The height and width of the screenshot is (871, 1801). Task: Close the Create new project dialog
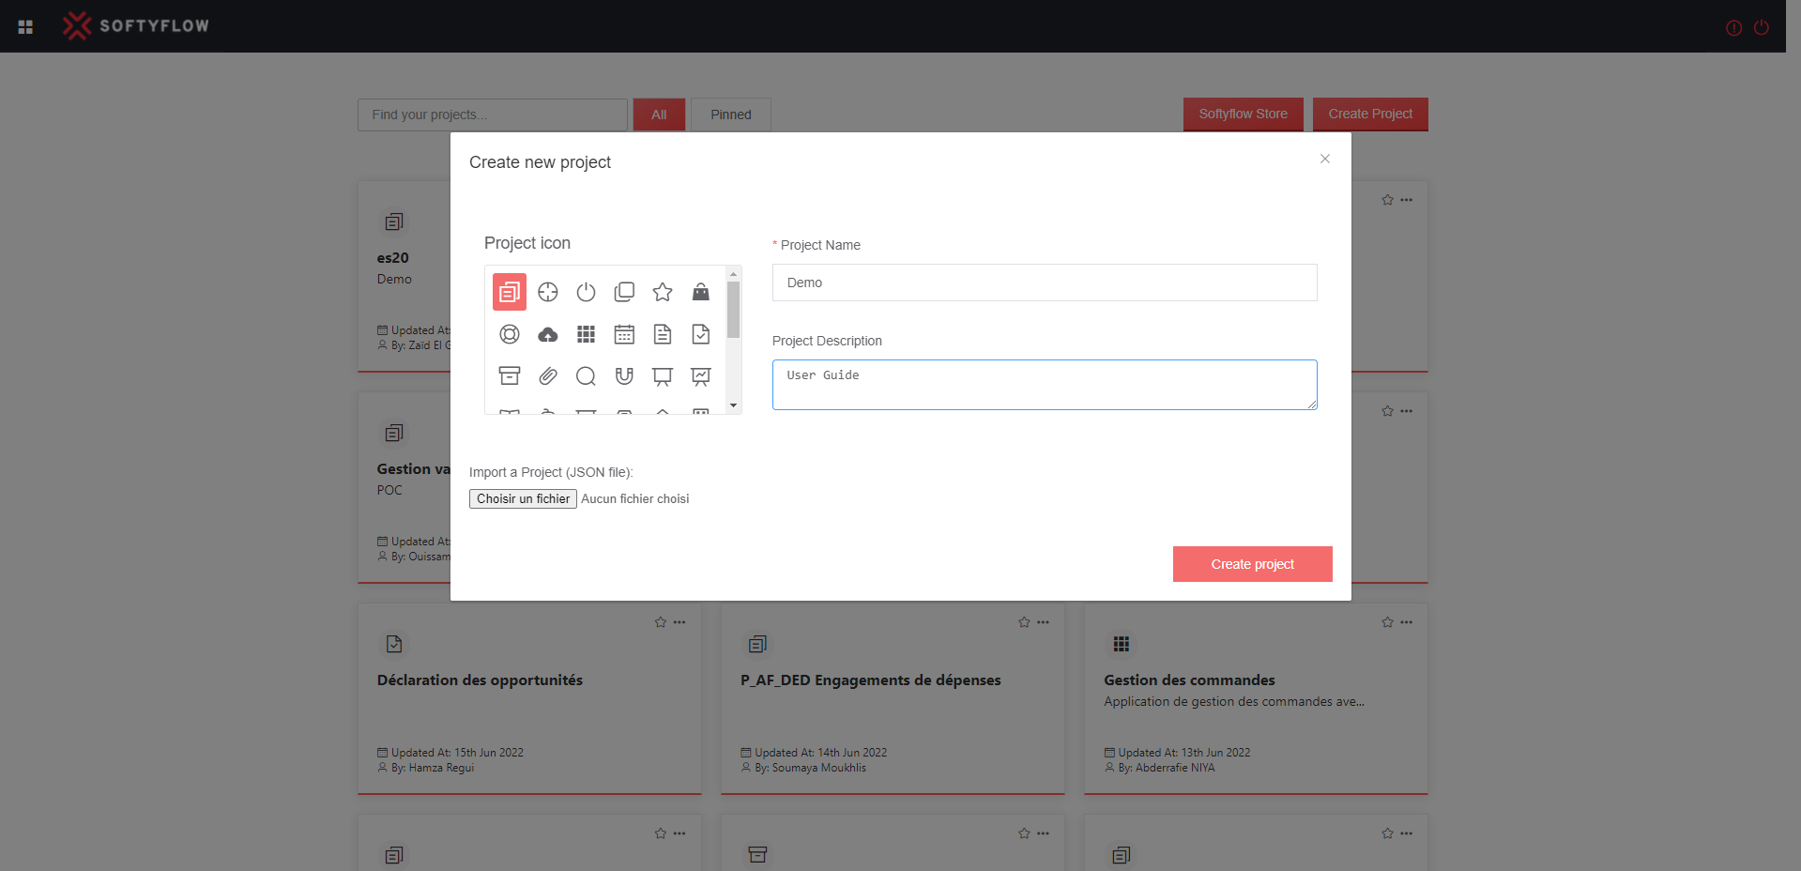pyautogui.click(x=1325, y=159)
